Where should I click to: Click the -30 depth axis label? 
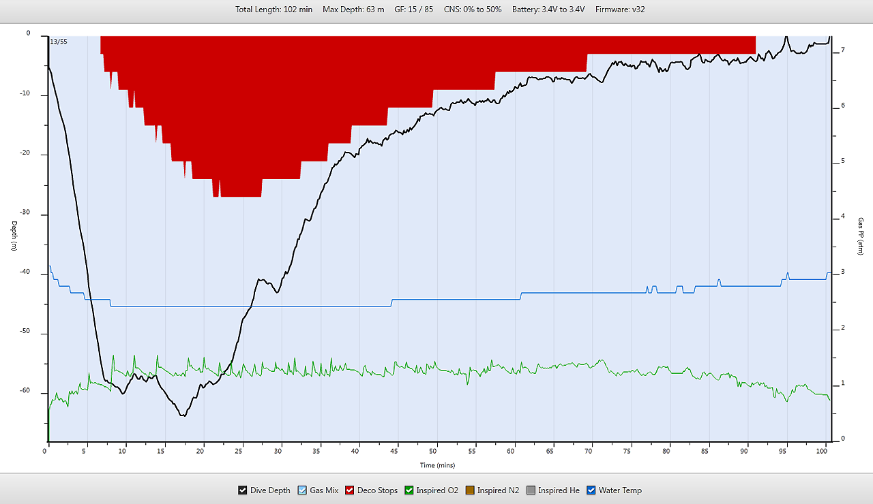point(25,215)
